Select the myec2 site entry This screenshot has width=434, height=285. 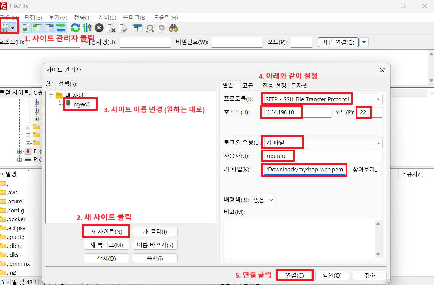point(81,104)
